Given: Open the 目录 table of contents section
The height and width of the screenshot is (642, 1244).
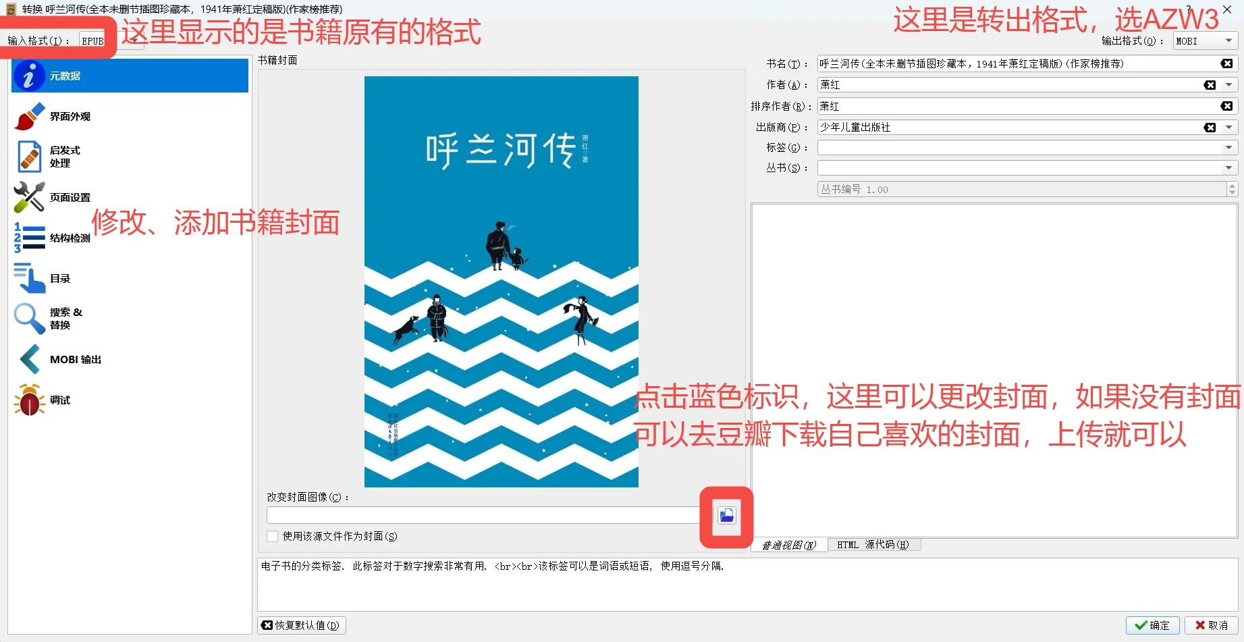Looking at the screenshot, I should coord(130,278).
